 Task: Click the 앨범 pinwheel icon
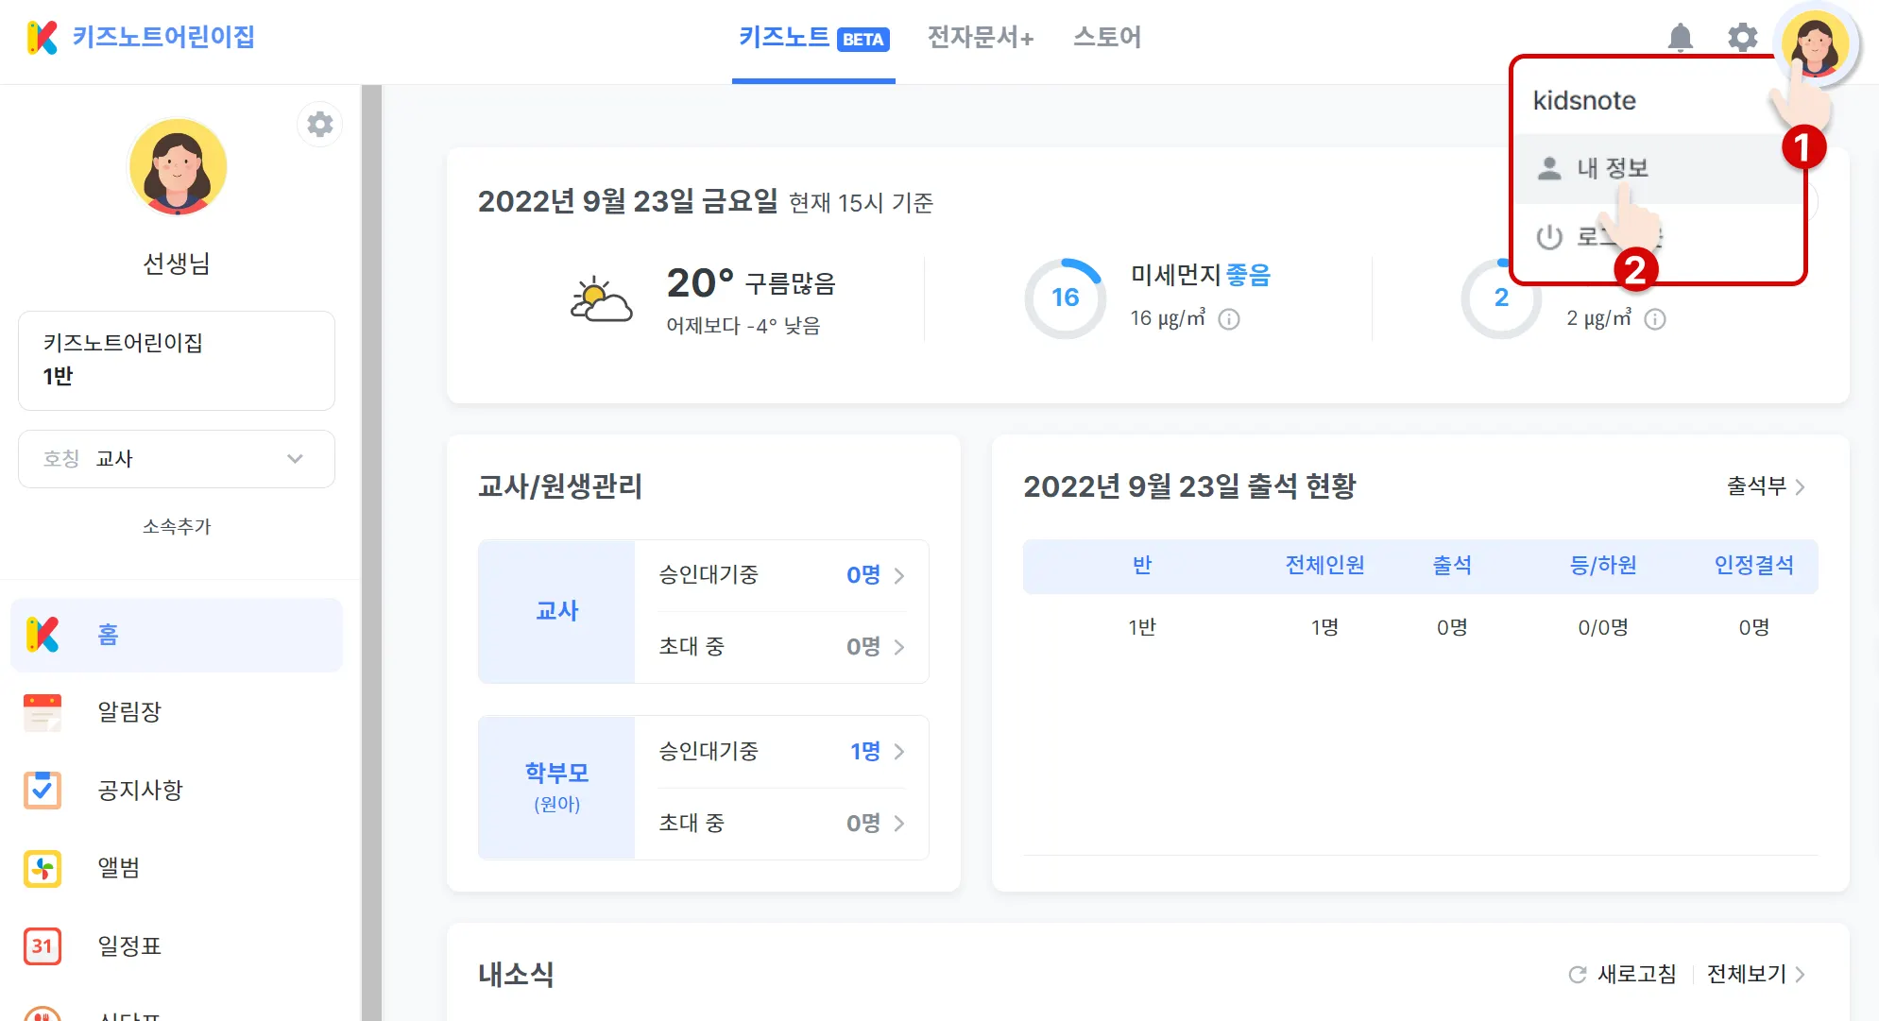pyautogui.click(x=43, y=868)
